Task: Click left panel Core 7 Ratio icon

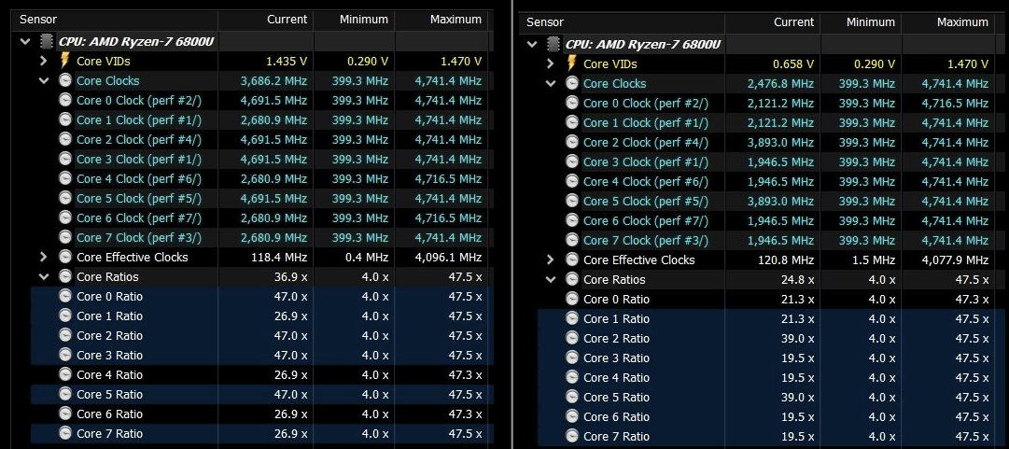Action: [x=65, y=433]
